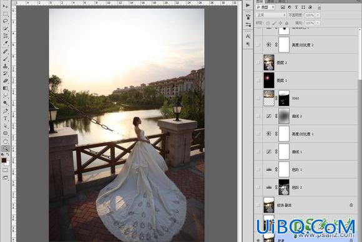Show the 曲线 1 layer

tap(258, 152)
